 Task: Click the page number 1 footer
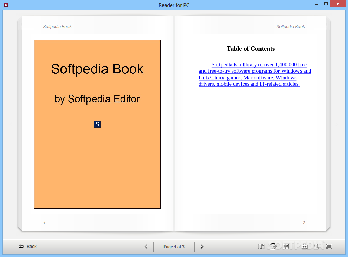(x=44, y=223)
